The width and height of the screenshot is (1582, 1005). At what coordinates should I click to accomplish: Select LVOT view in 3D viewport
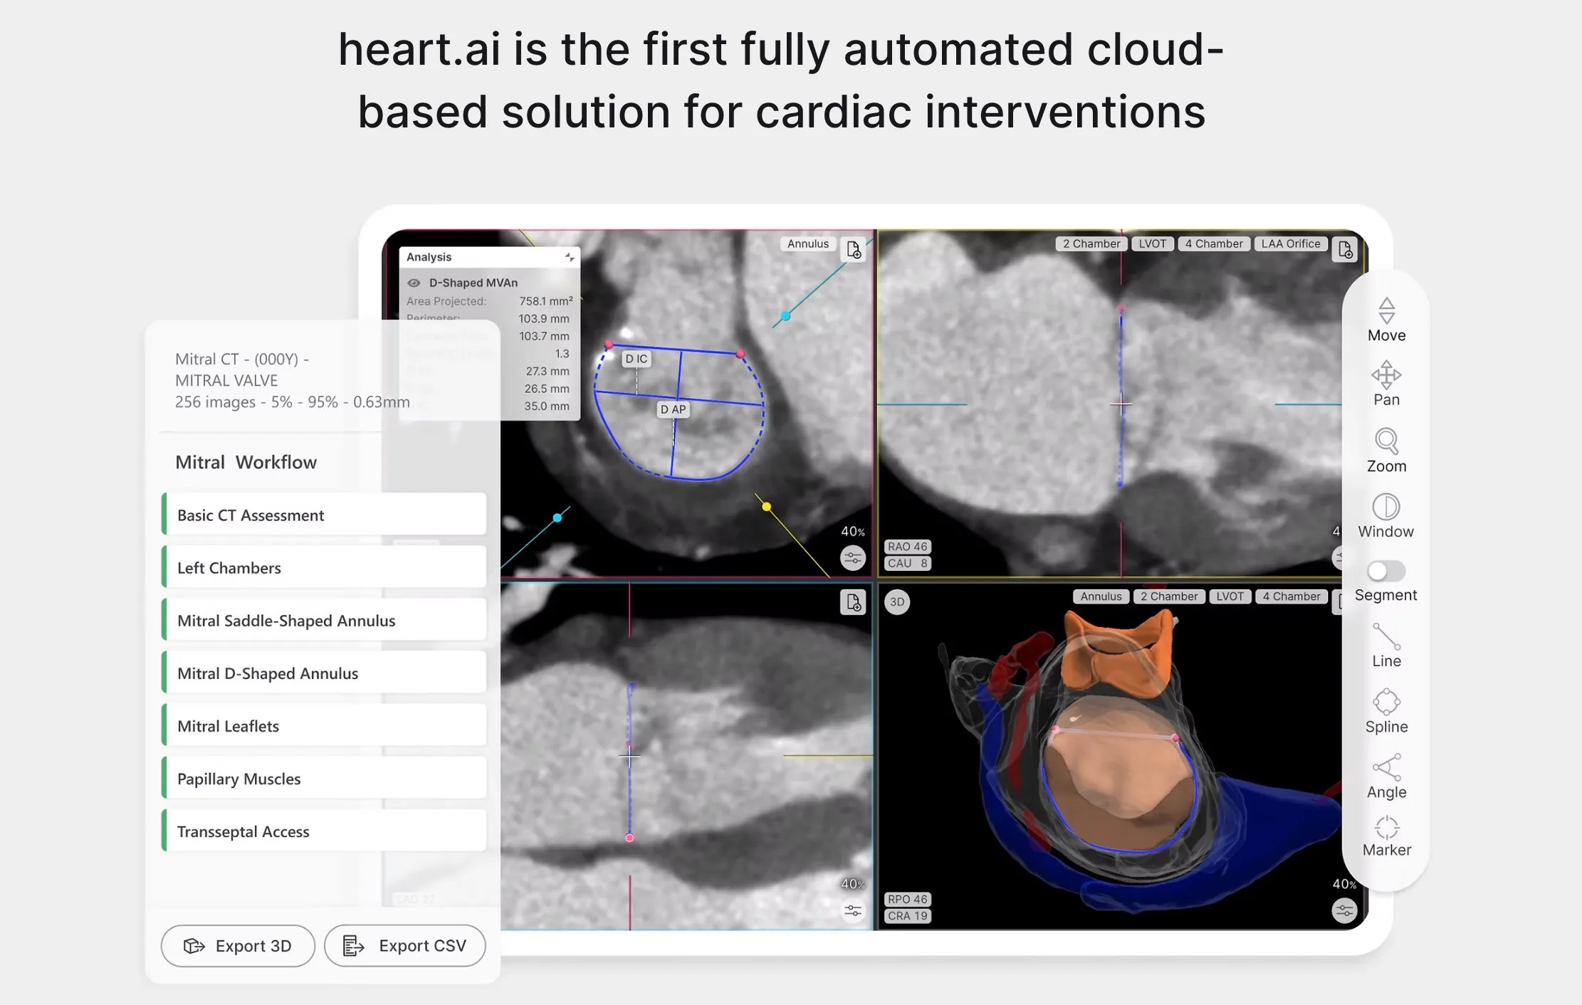tap(1230, 596)
